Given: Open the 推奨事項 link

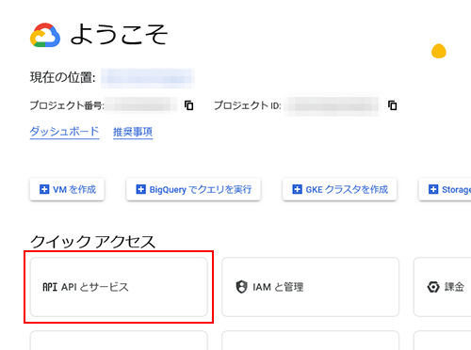Looking at the screenshot, I should 133,132.
